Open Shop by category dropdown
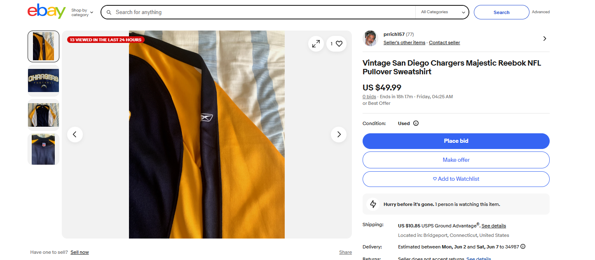This screenshot has height=260, width=595. 82,12
